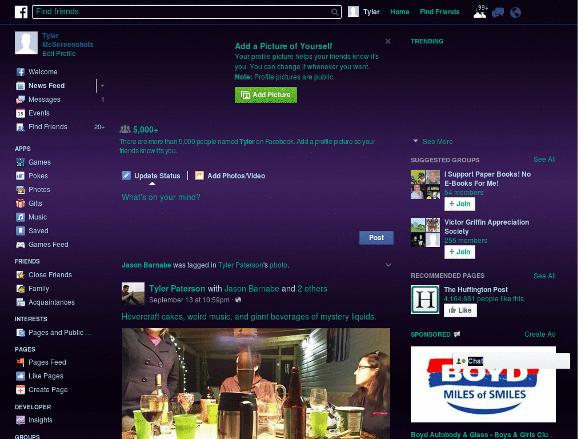Image resolution: width=585 pixels, height=439 pixels.
Task: Open the Boyd Miles of Smiles ad image
Action: click(x=483, y=385)
